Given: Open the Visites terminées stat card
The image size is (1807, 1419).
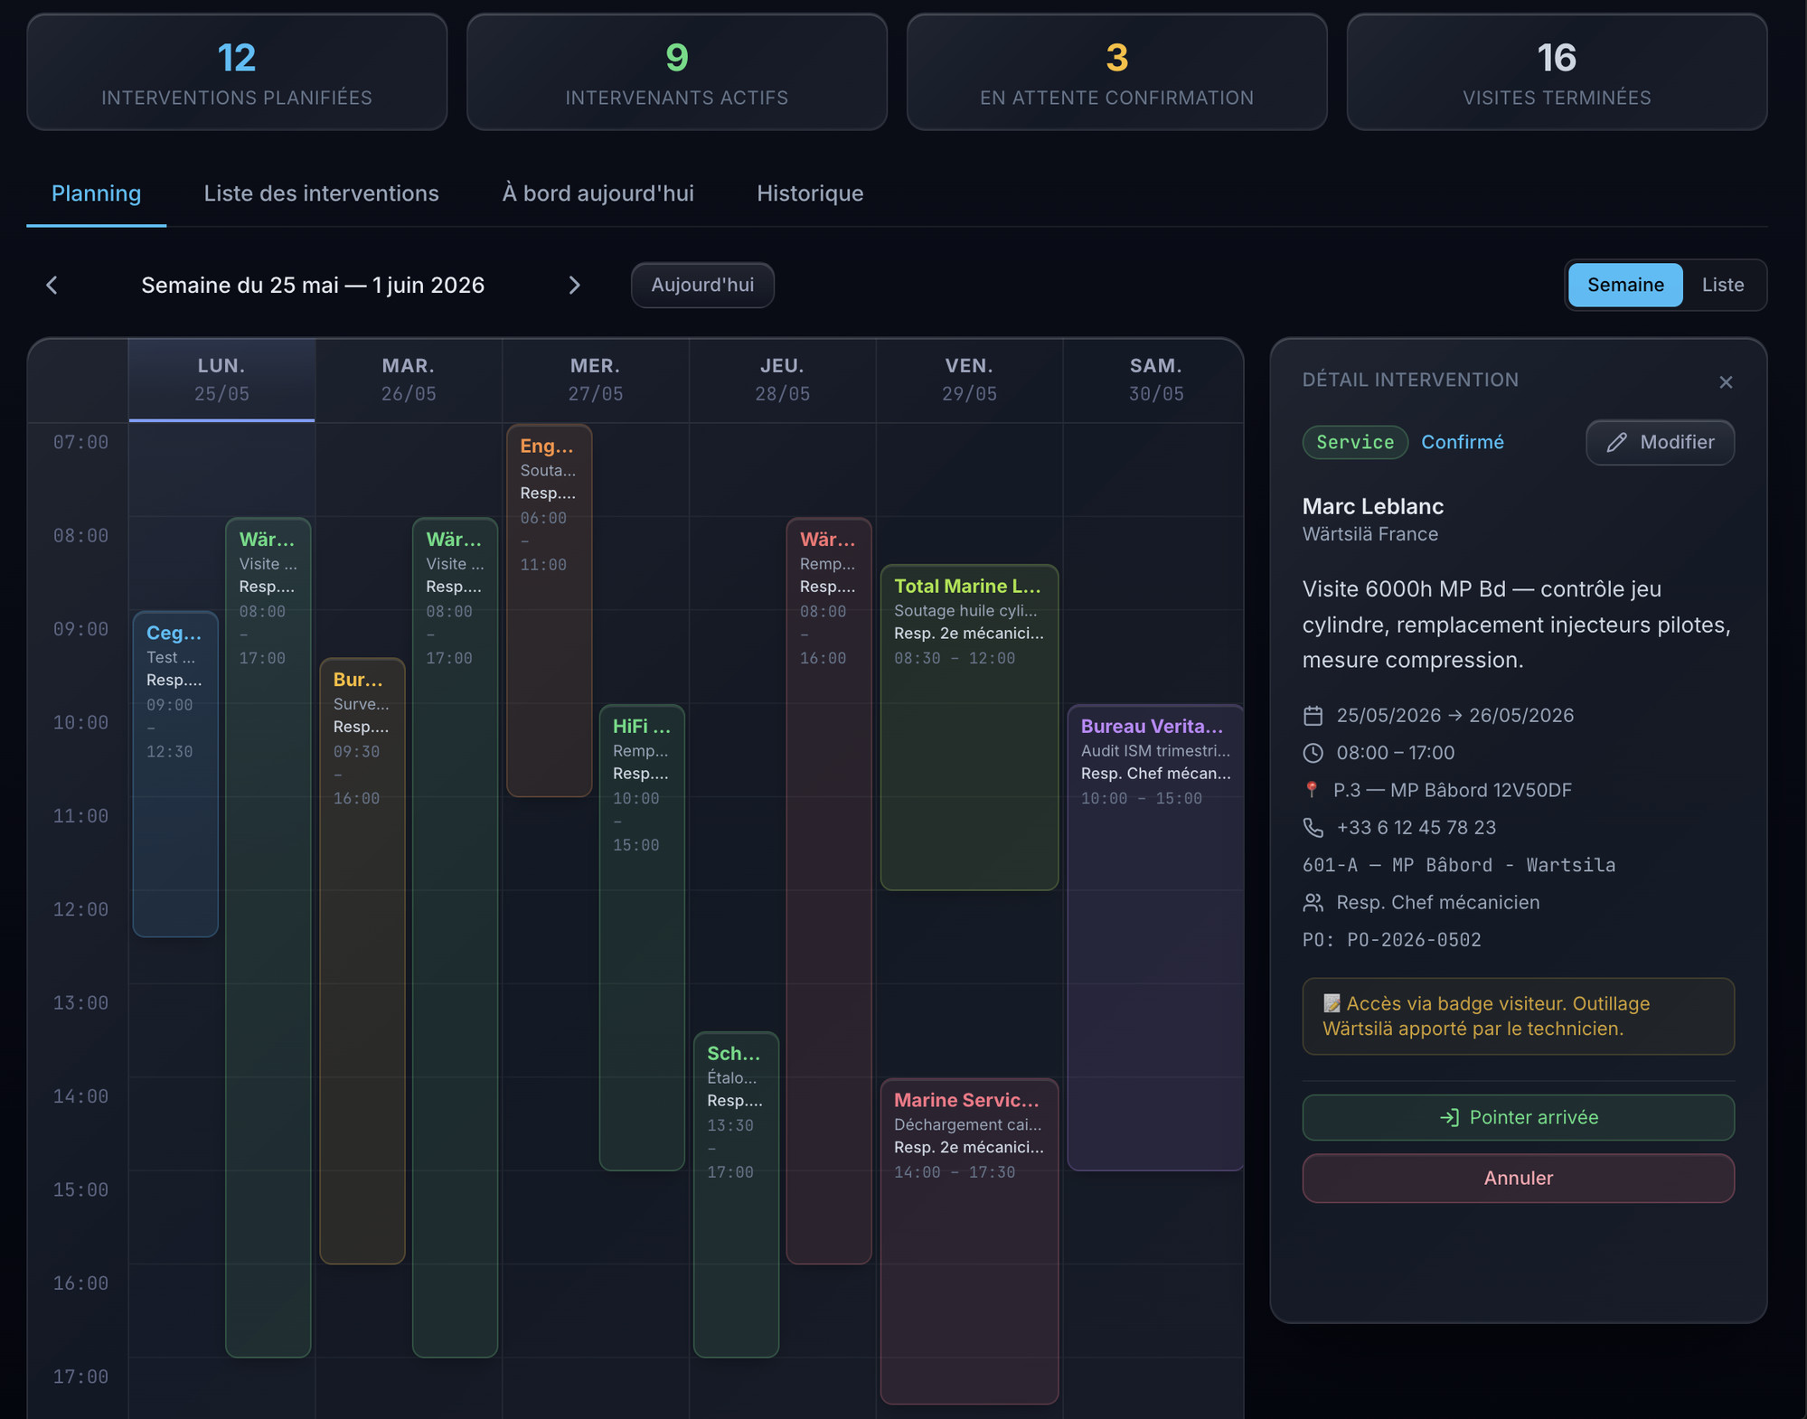Looking at the screenshot, I should click(x=1557, y=72).
